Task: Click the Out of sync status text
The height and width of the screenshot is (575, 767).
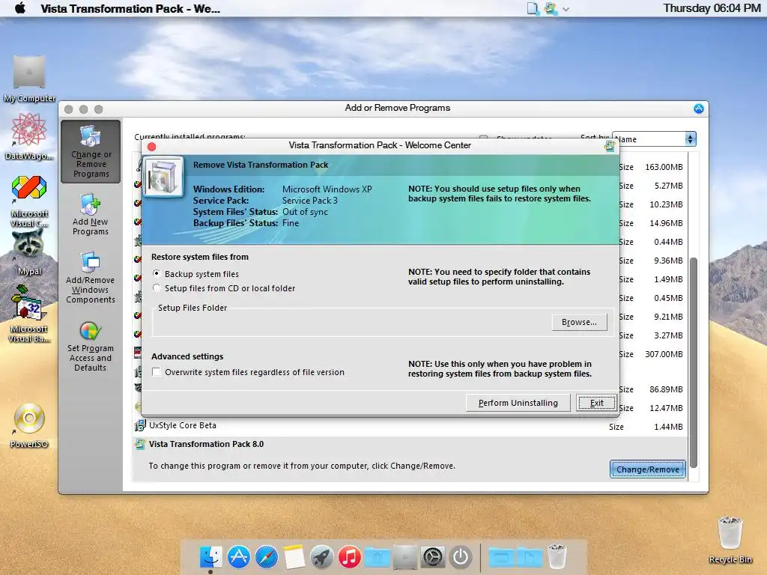Action: tap(306, 212)
